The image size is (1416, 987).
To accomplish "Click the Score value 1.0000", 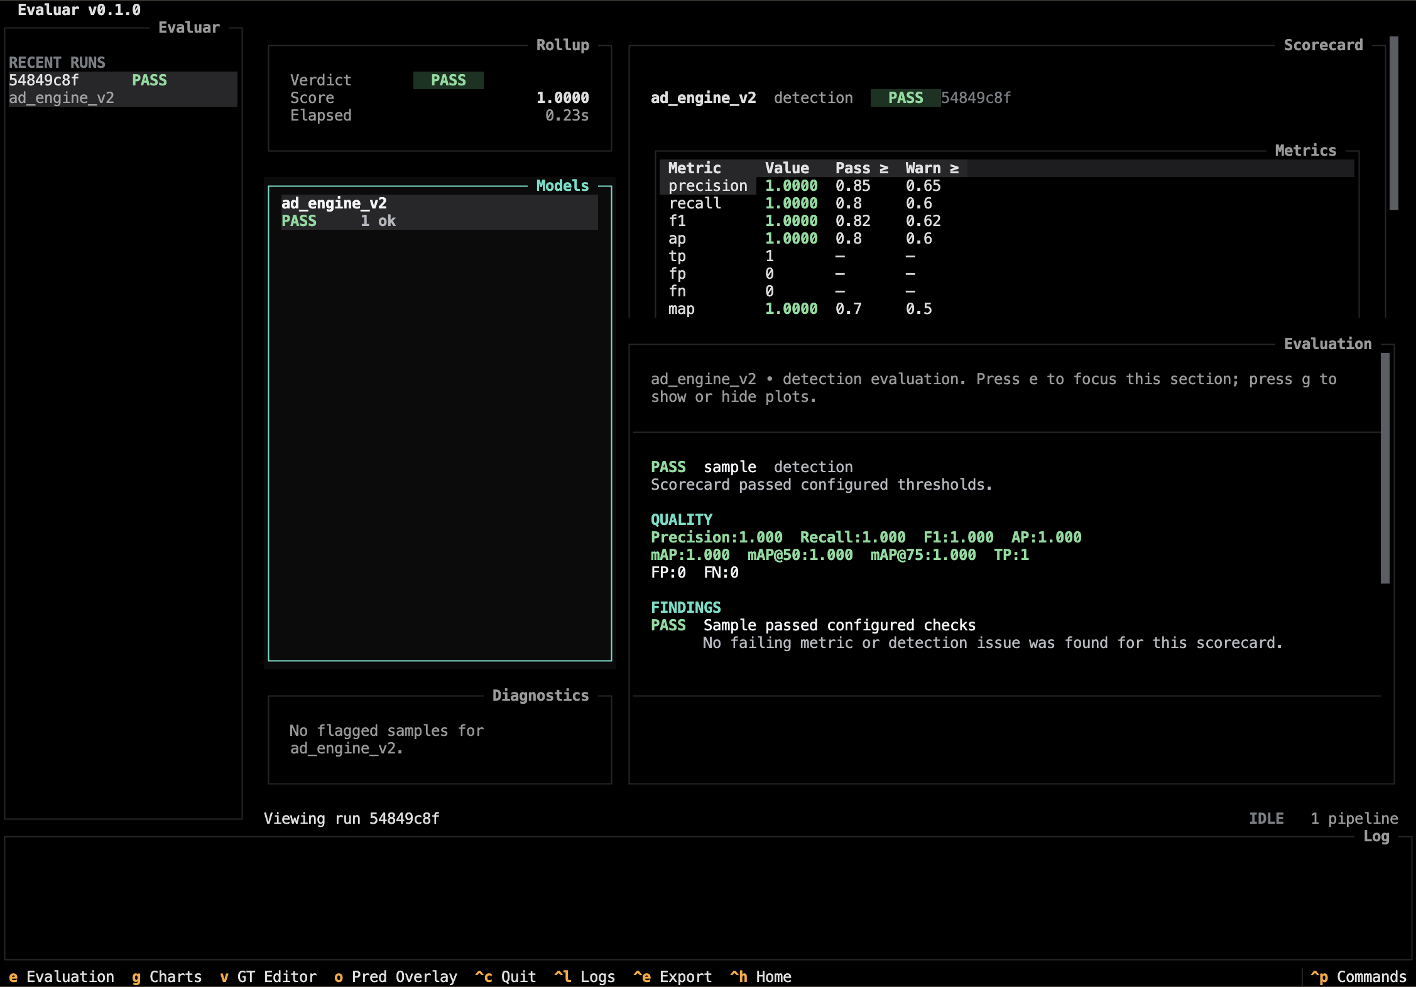I will click(x=562, y=98).
